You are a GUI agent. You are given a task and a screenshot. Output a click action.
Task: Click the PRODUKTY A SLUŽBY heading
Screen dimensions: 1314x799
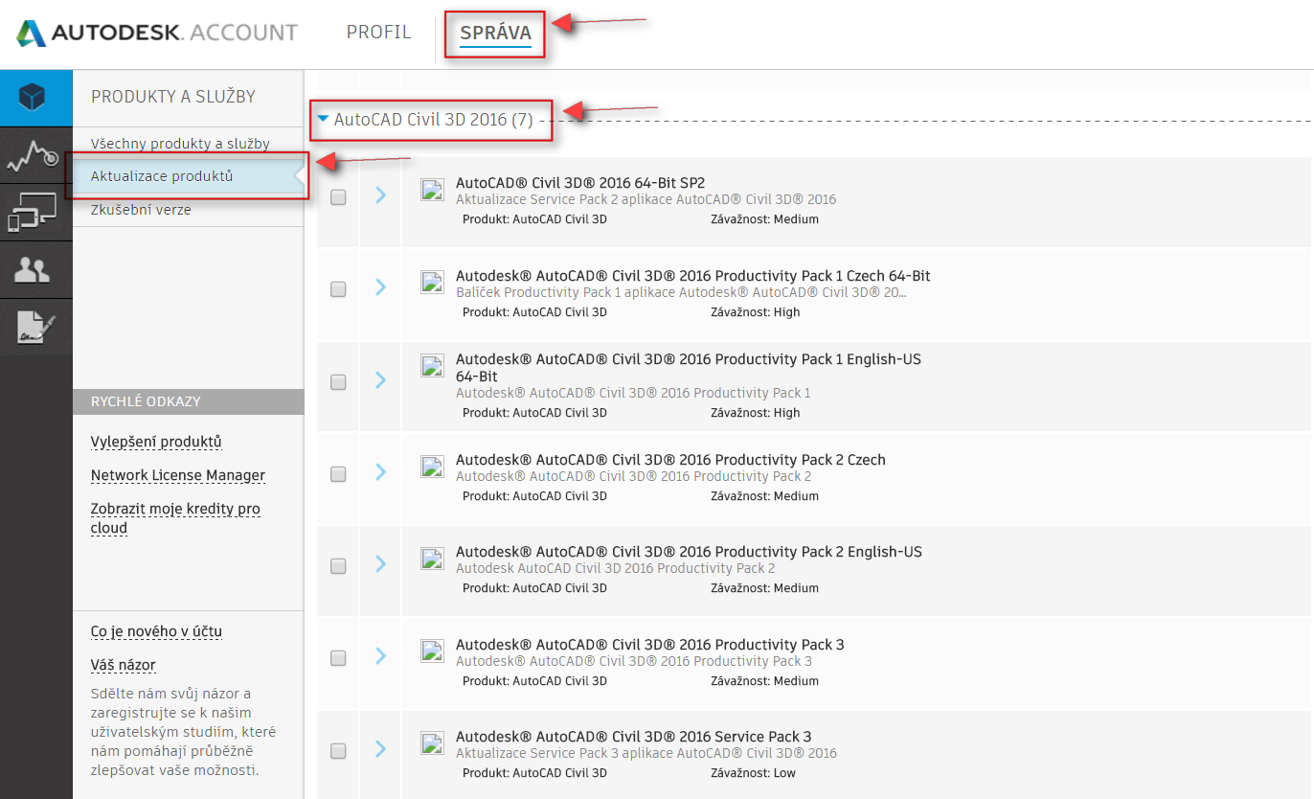pos(173,97)
